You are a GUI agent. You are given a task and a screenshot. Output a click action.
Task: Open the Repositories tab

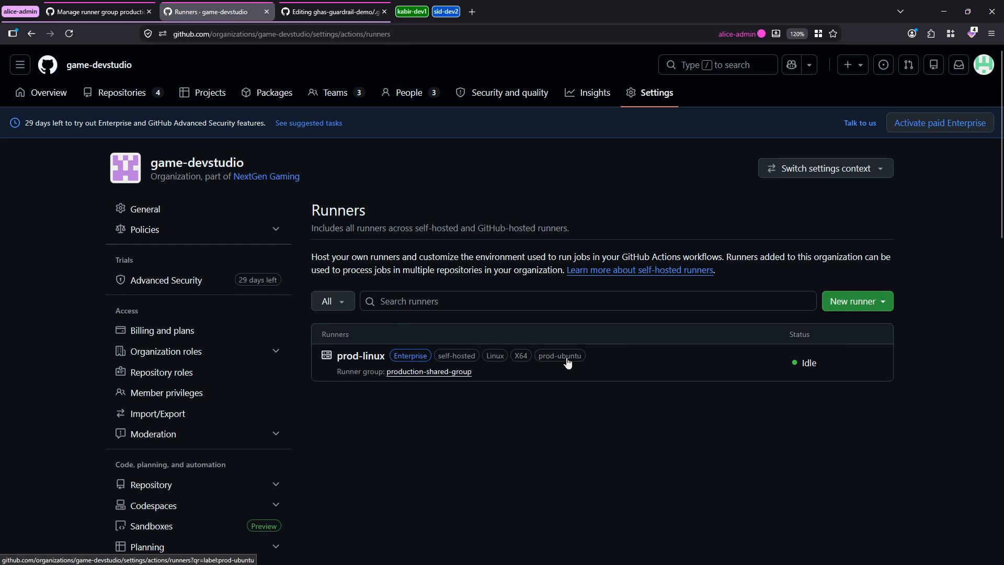tap(123, 93)
